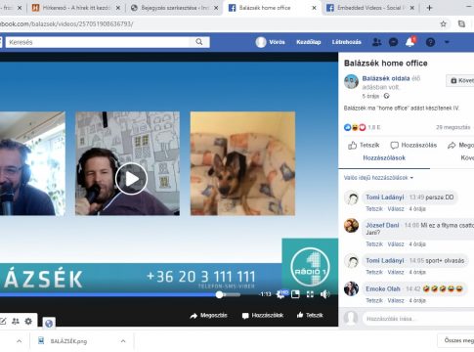This screenshot has height=352, width=474.
Task: Click the friend requests icon
Action: (x=376, y=42)
